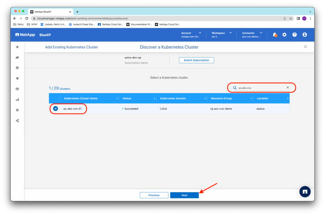Clear the cluster search field
Image resolution: width=325 pixels, height=215 pixels.
(x=288, y=88)
